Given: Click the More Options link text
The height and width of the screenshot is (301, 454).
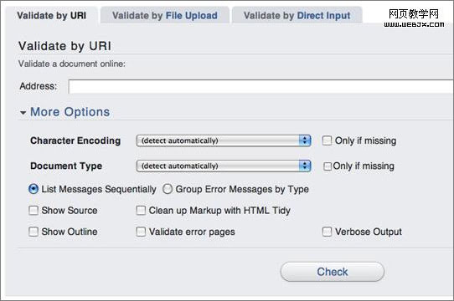Looking at the screenshot, I should coord(70,112).
